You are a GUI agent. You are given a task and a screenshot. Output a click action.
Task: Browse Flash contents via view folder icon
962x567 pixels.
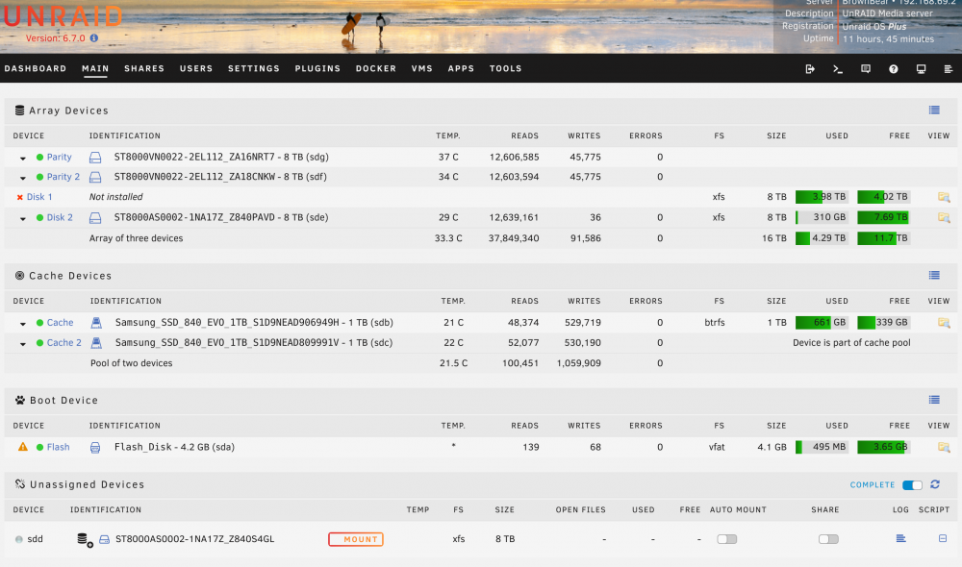(944, 448)
